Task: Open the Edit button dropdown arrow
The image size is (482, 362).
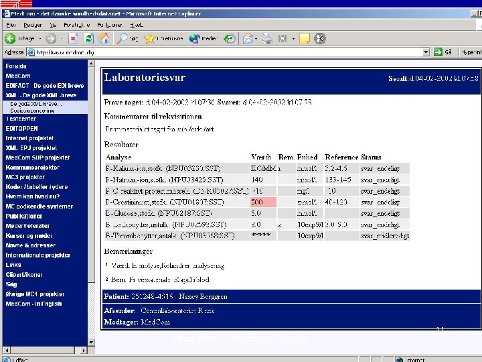Action: pyautogui.click(x=293, y=39)
